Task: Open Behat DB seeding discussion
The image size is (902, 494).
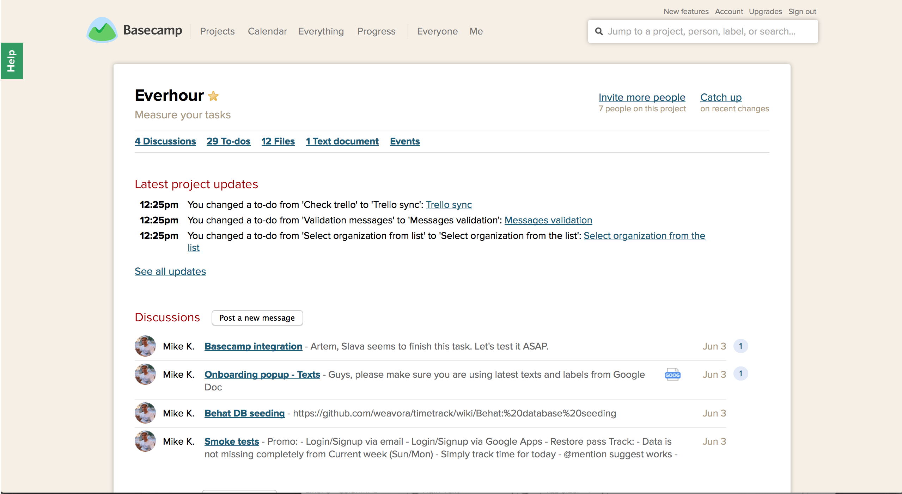Action: click(x=244, y=413)
